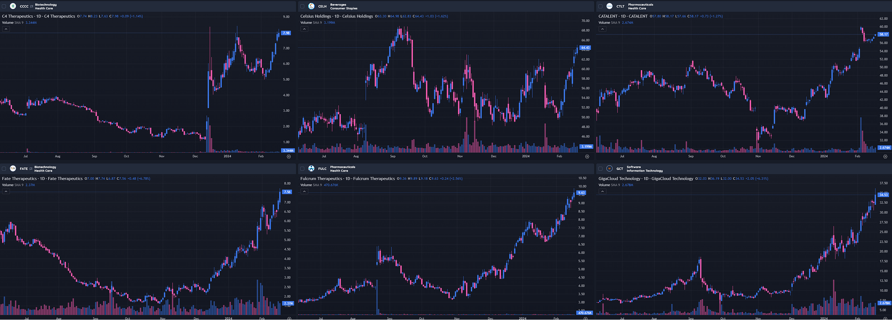Viewport: 892px width, 320px height.
Task: Click the flag icon next to FATE
Action: [31, 169]
